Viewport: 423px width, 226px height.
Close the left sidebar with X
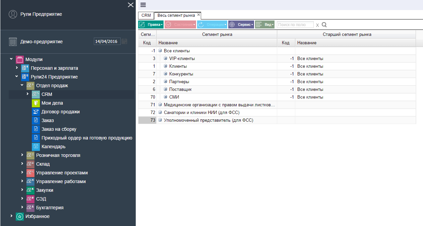[131, 5]
